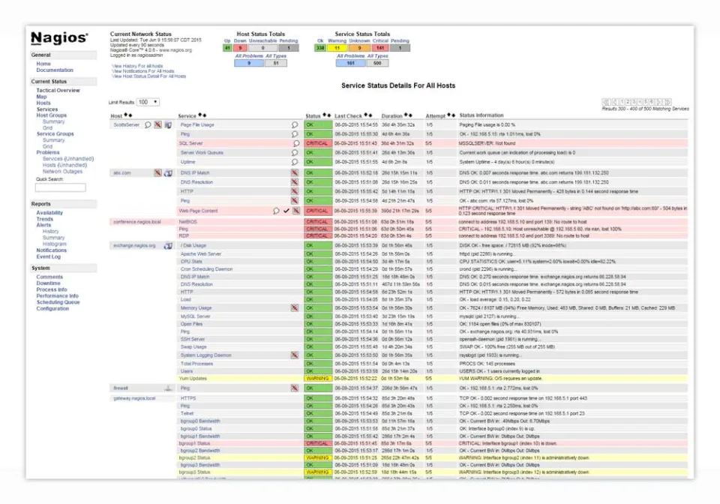Click notifications-disabled icon on firewall Ping row
Image resolution: width=720 pixels, height=504 pixels.
[x=295, y=388]
